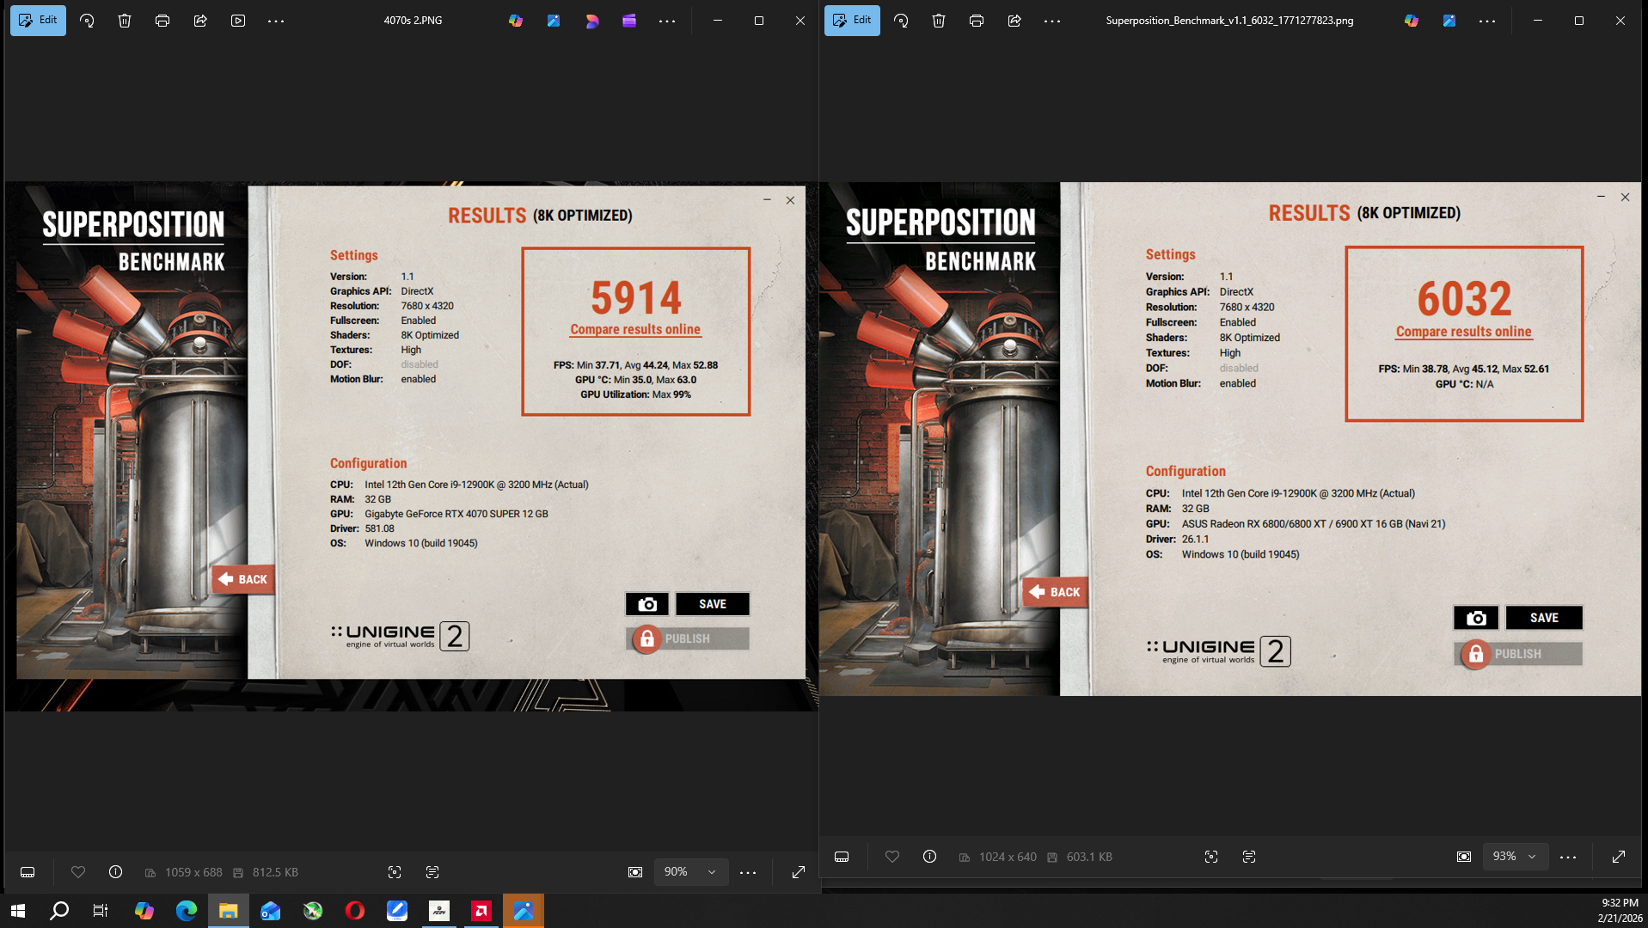
Task: Scan text in the 4070s 2.PNG image
Action: [432, 872]
